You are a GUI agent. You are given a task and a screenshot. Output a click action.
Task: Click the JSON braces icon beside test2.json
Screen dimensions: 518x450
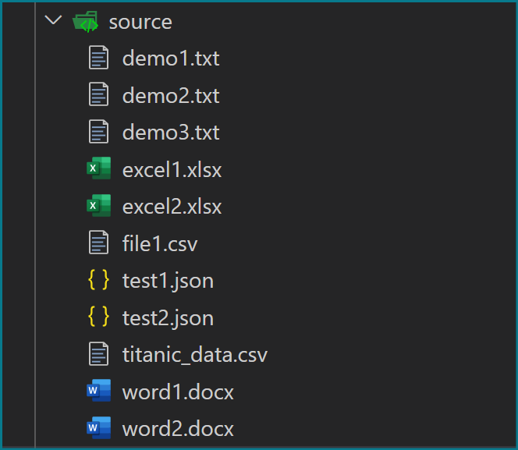pyautogui.click(x=98, y=317)
